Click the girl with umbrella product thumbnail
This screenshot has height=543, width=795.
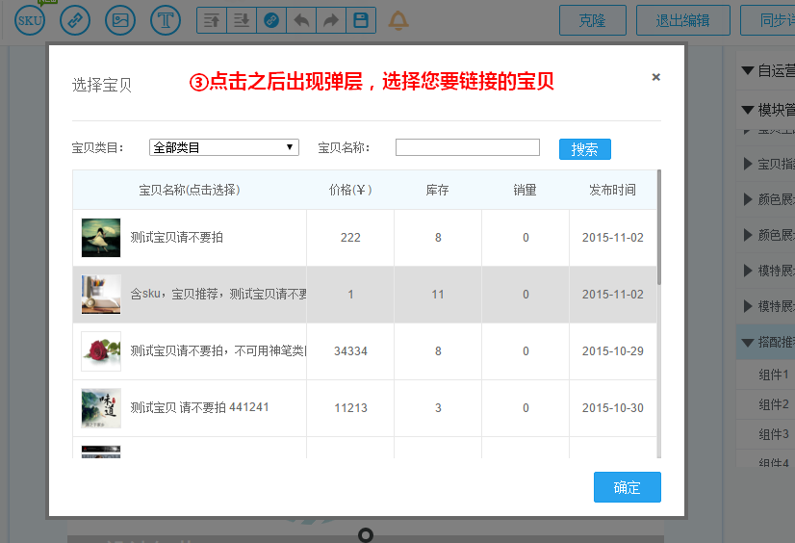[x=101, y=238]
